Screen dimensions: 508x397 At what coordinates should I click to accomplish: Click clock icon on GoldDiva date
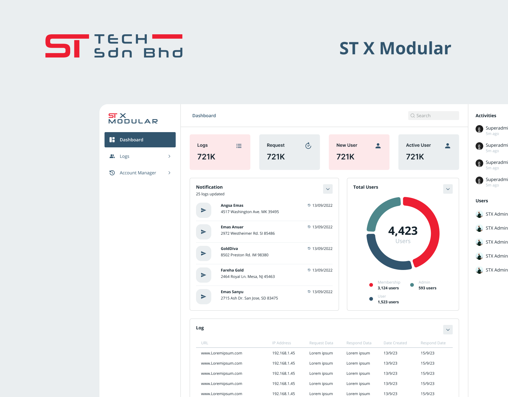tap(309, 248)
